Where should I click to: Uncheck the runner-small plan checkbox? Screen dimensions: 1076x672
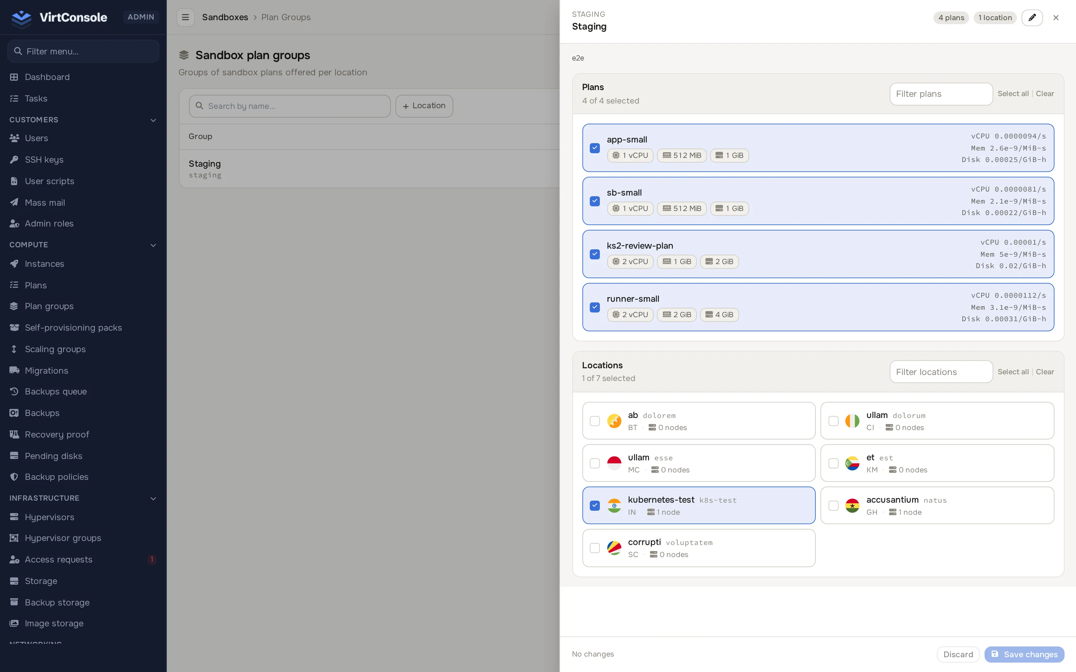click(594, 307)
